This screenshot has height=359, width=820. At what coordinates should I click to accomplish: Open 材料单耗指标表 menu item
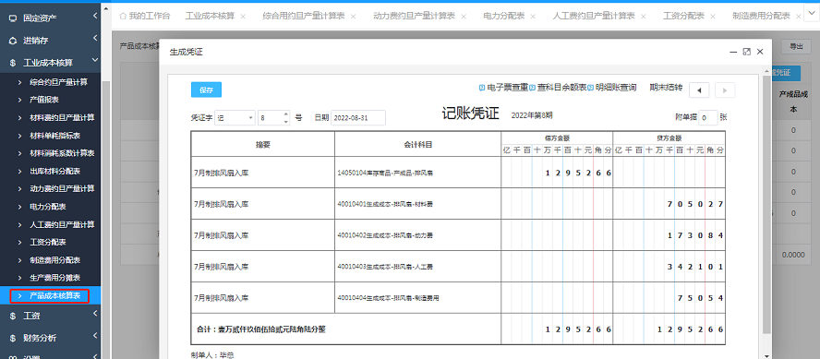click(x=54, y=136)
